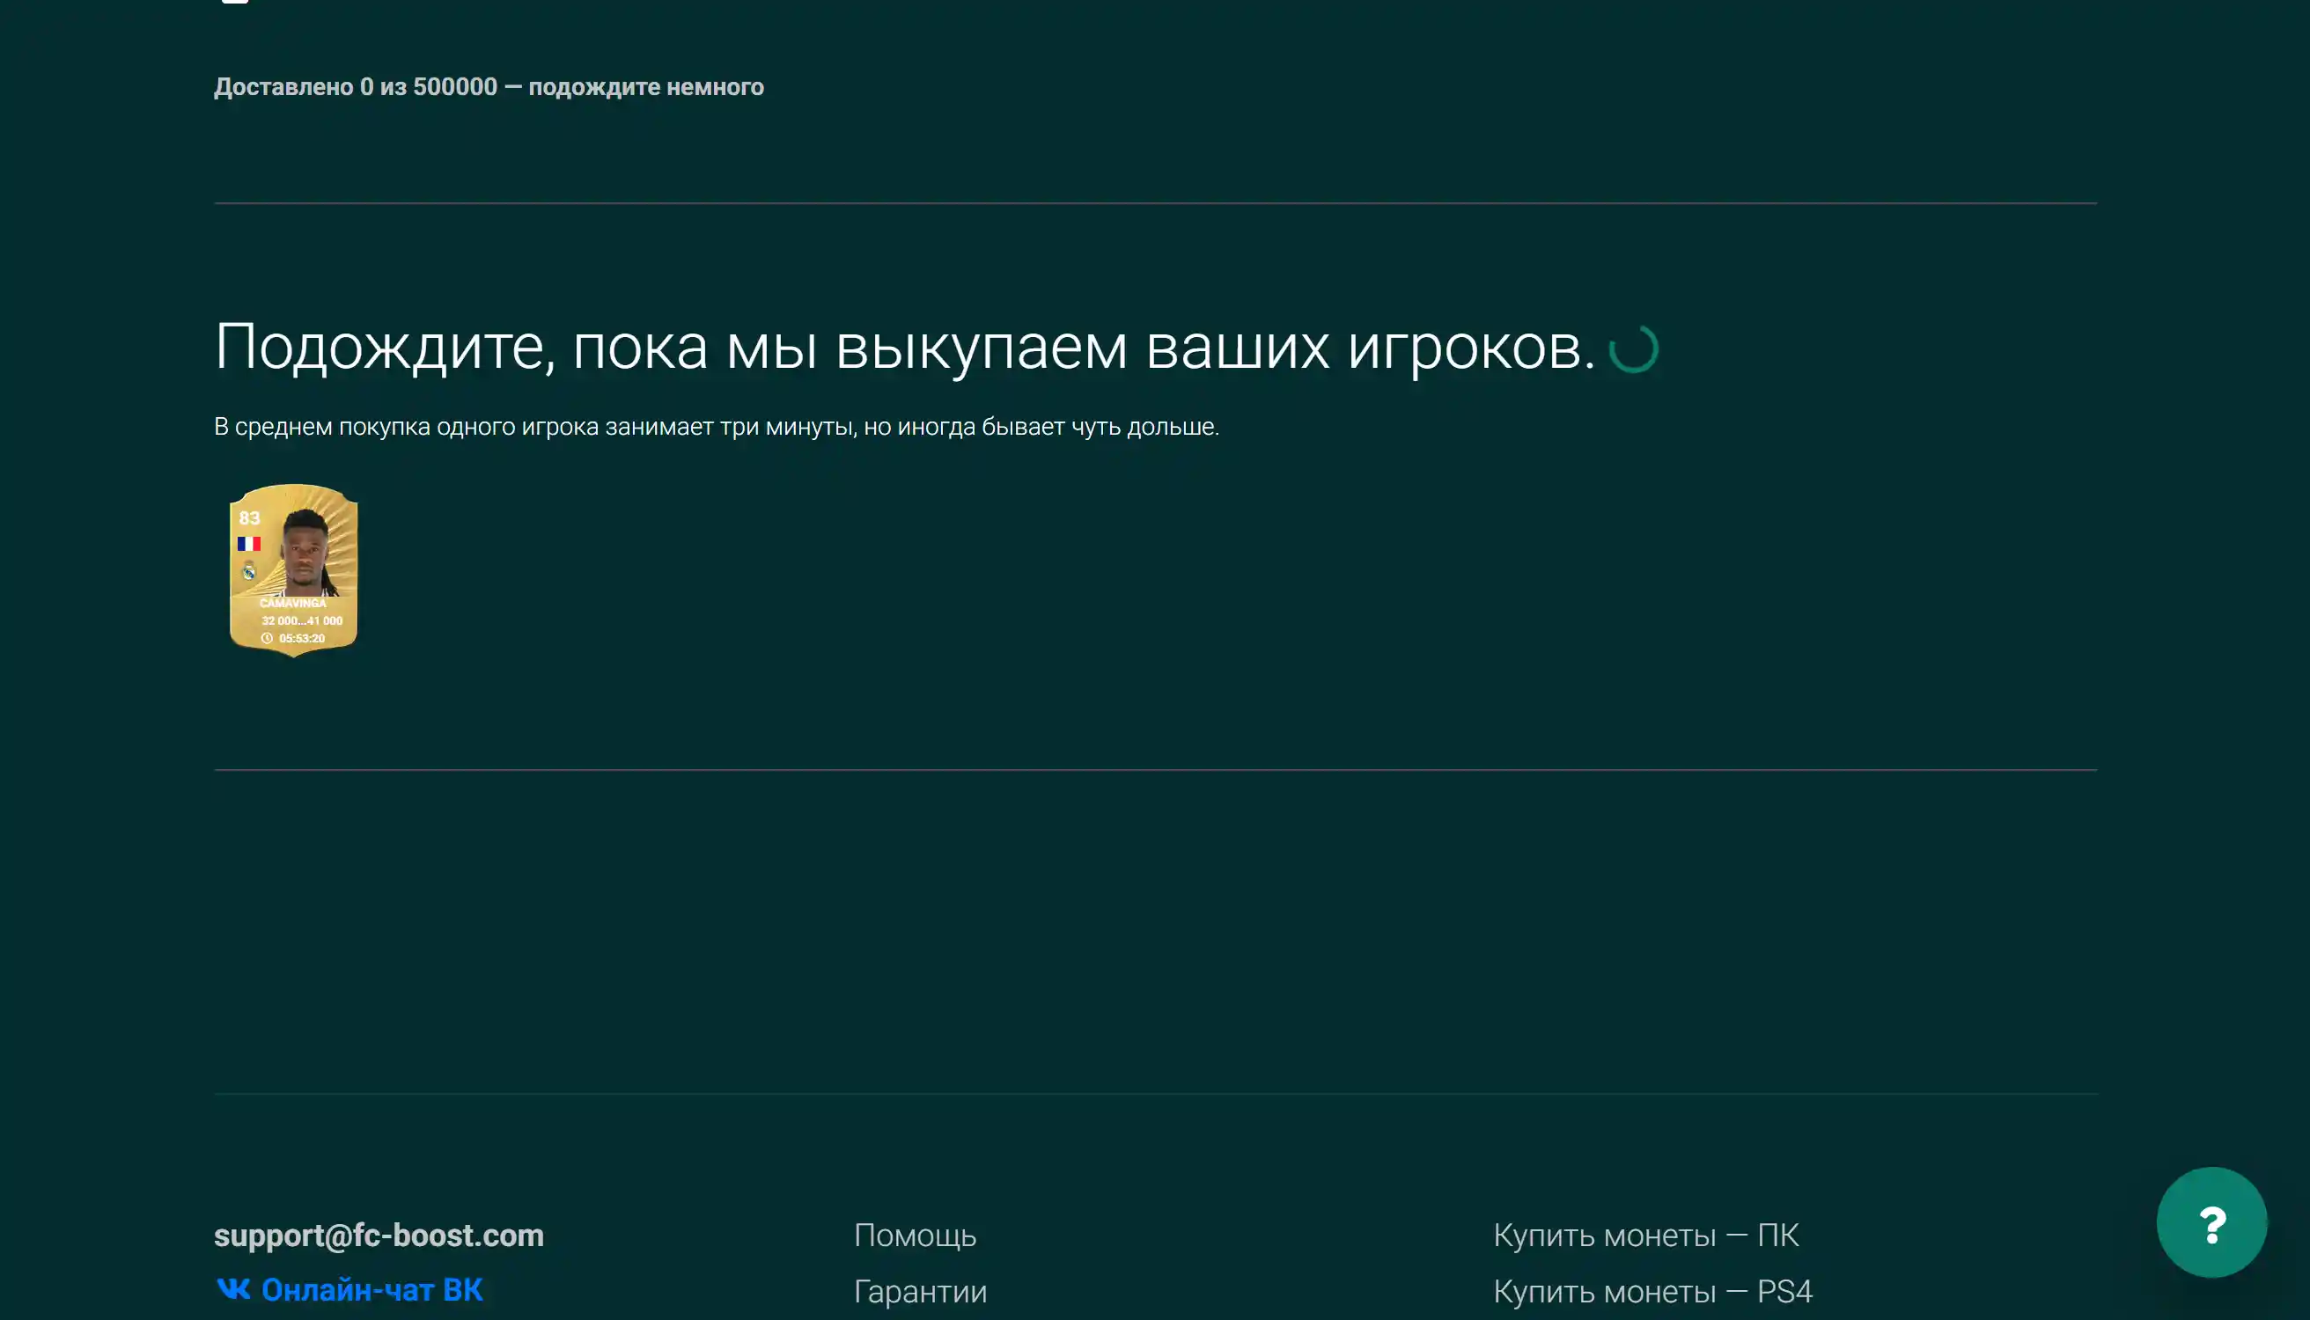This screenshot has width=2310, height=1320.
Task: Click the CAMAVINGA name label on card
Action: click(294, 604)
